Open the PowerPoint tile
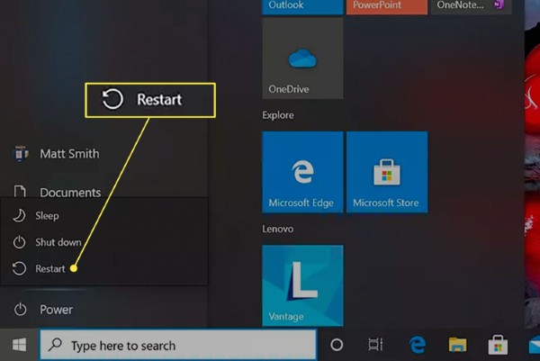The width and height of the screenshot is (540, 361). click(x=386, y=6)
